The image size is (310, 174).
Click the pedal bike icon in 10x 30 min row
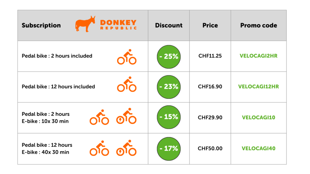tap(99, 117)
